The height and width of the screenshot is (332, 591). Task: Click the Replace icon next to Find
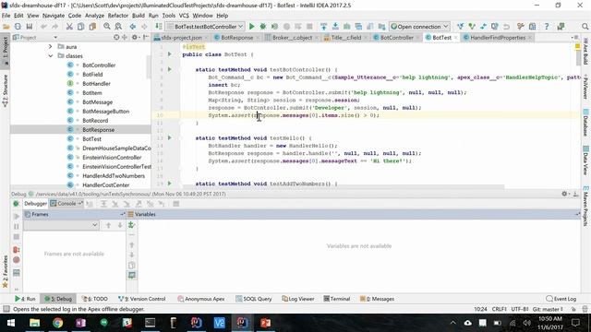pos(118,27)
